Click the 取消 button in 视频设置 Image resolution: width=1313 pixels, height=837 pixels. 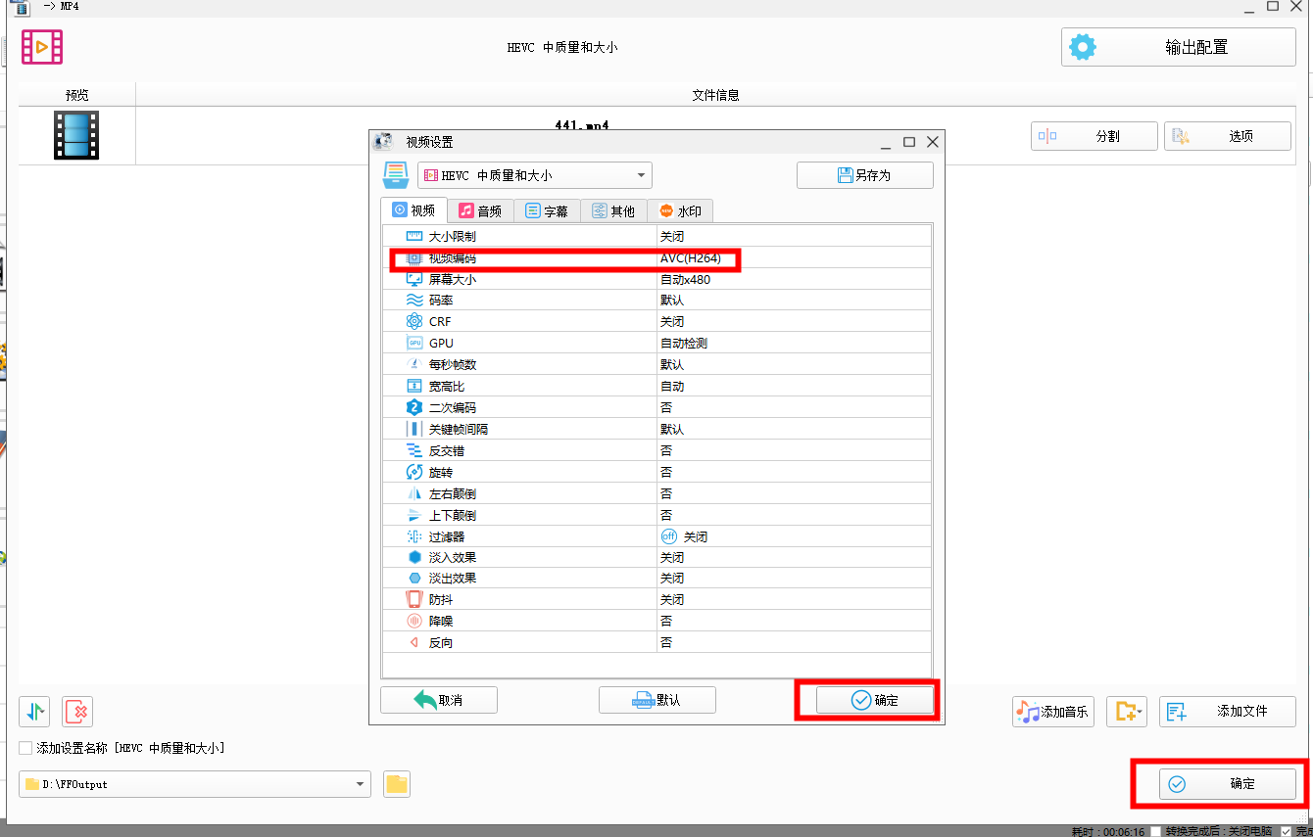point(439,700)
